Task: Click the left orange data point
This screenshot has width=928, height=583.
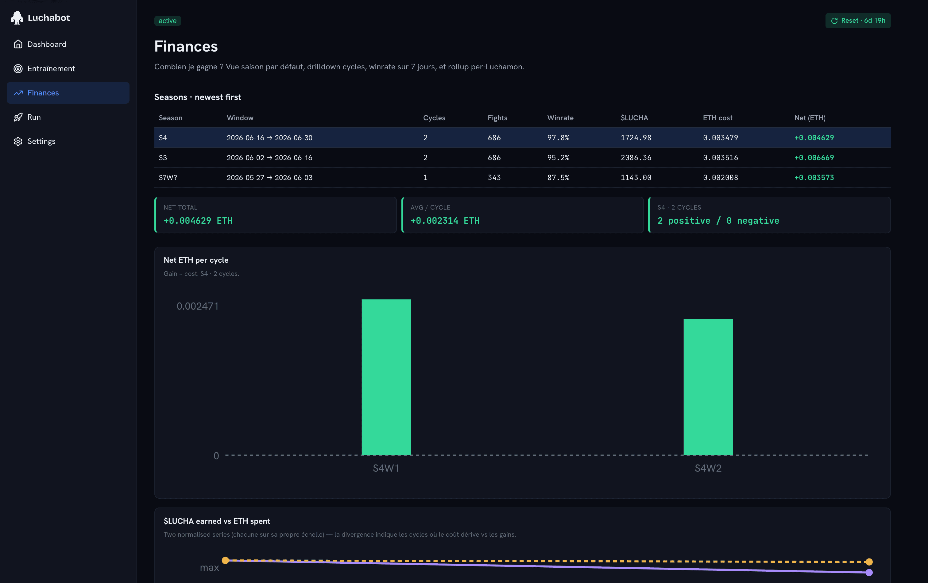Action: click(x=226, y=560)
